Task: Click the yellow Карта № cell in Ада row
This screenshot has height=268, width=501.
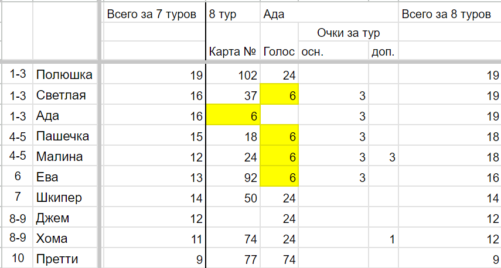Action: [x=233, y=116]
